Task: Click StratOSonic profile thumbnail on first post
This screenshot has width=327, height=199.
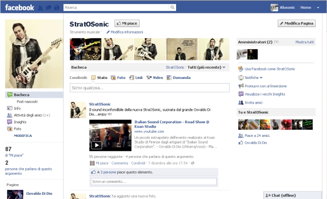Action: (78, 110)
